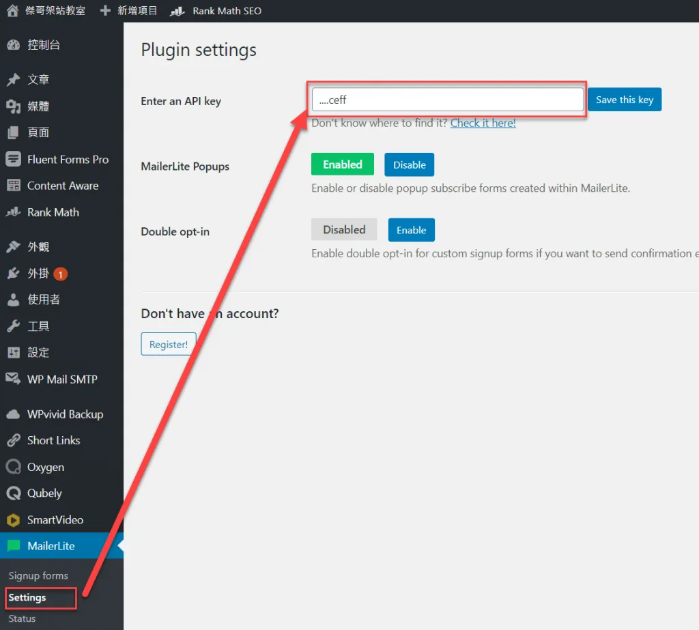The image size is (699, 630).
Task: Click the dashboard gauge icon in sidebar
Action: click(x=13, y=45)
